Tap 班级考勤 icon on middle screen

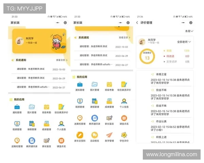click(109, 84)
